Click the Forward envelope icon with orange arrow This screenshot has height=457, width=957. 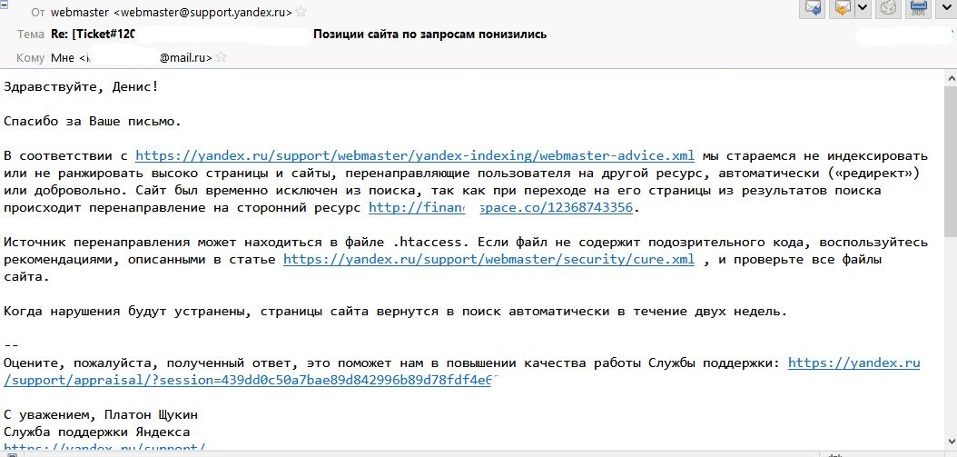pyautogui.click(x=844, y=8)
